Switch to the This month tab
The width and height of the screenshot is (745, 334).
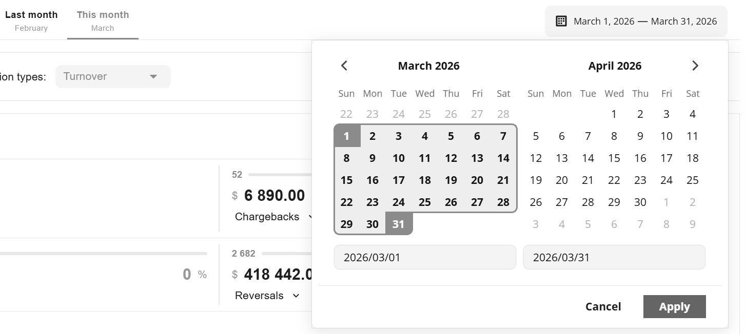(103, 20)
